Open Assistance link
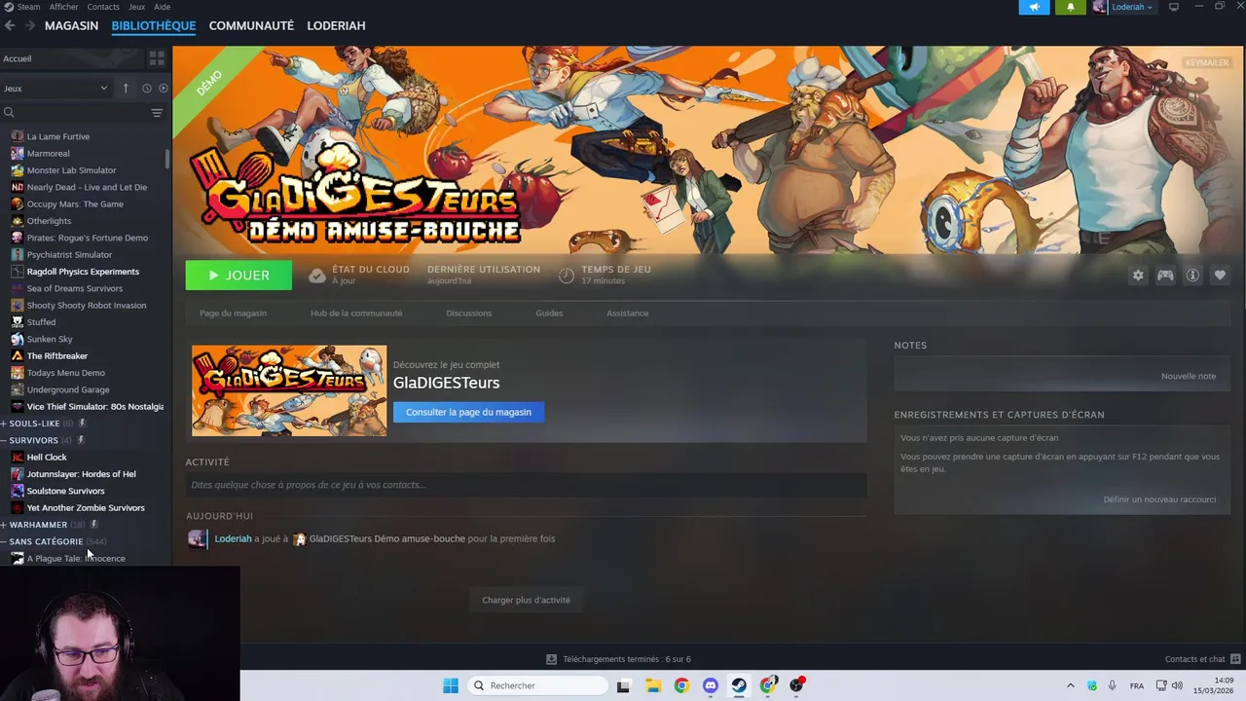Image resolution: width=1246 pixels, height=701 pixels. [x=627, y=314]
